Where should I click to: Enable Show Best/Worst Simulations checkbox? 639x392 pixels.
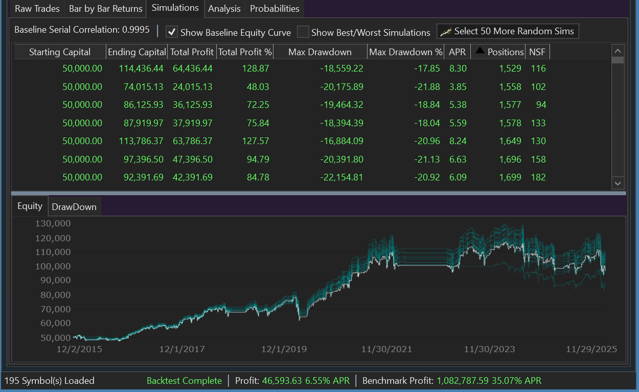tap(303, 32)
